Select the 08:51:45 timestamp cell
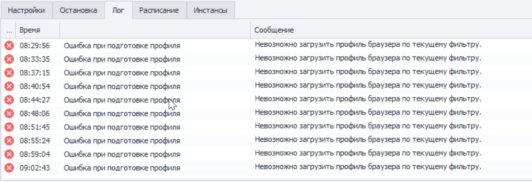 pos(35,127)
